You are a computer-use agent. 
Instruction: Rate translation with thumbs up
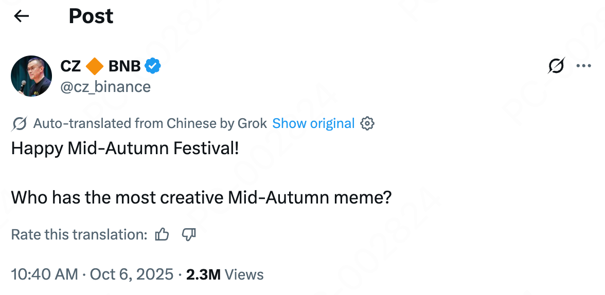click(x=162, y=234)
